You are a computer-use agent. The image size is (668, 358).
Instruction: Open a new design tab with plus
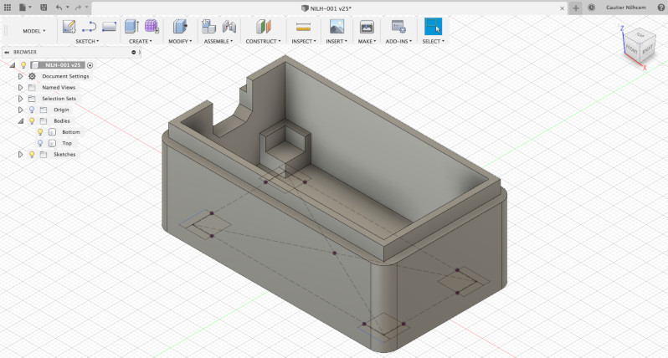coord(576,8)
